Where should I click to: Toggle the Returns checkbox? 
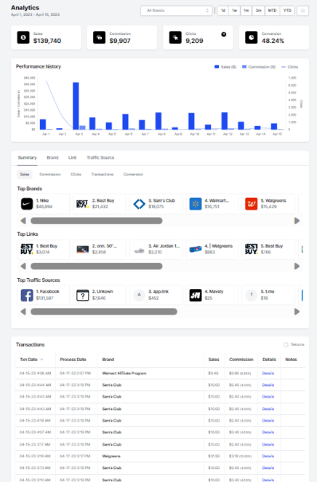286,344
